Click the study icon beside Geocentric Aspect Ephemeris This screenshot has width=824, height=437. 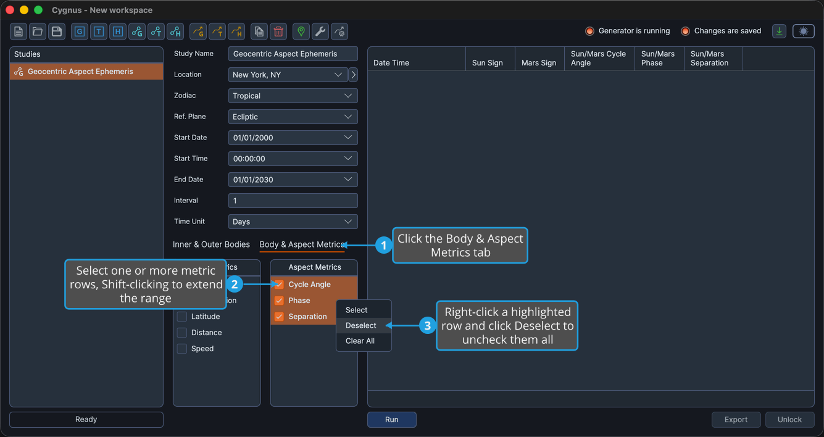19,72
